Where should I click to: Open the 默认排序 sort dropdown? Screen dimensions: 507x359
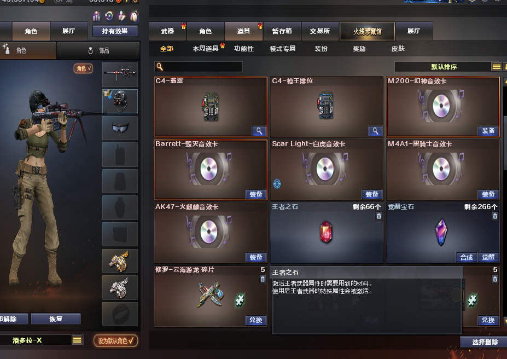pyautogui.click(x=444, y=67)
